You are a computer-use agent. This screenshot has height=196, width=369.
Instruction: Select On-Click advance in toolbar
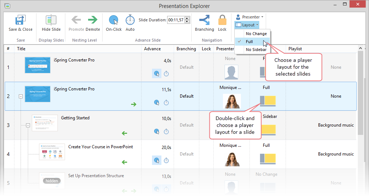tap(114, 20)
